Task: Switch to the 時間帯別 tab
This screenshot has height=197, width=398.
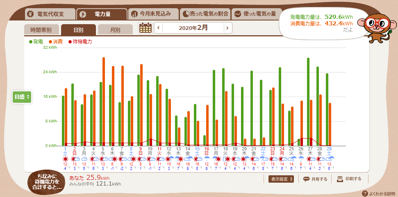Action: (41, 30)
